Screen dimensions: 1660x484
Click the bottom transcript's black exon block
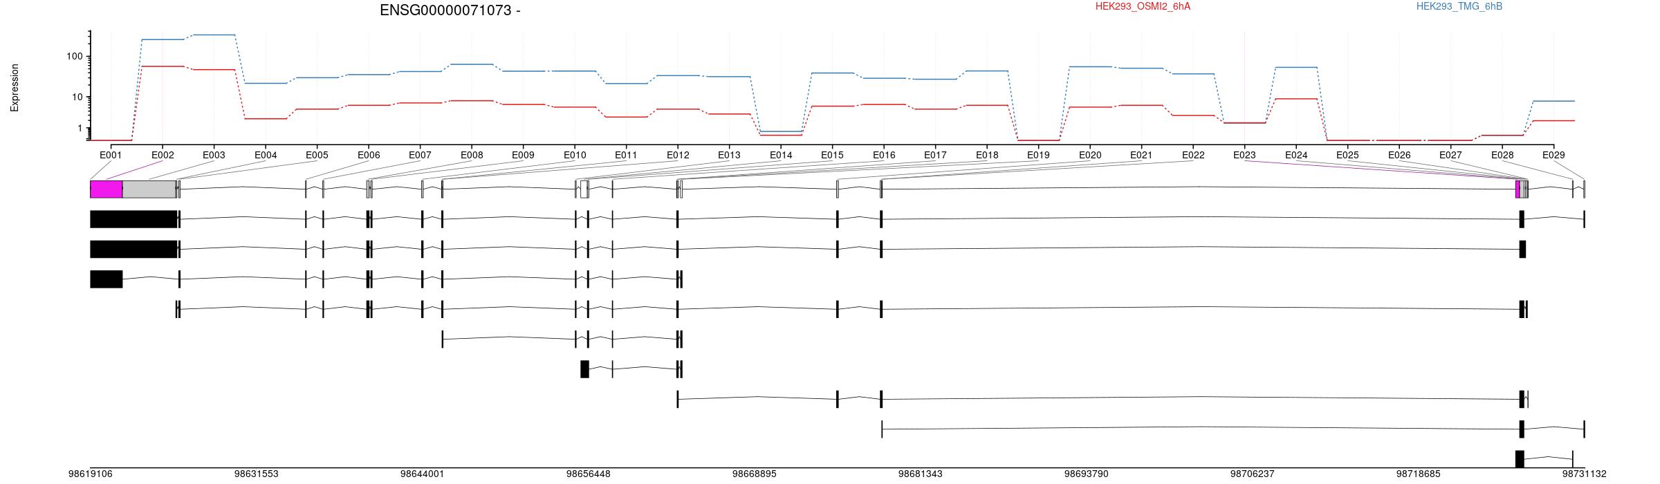coord(1520,459)
